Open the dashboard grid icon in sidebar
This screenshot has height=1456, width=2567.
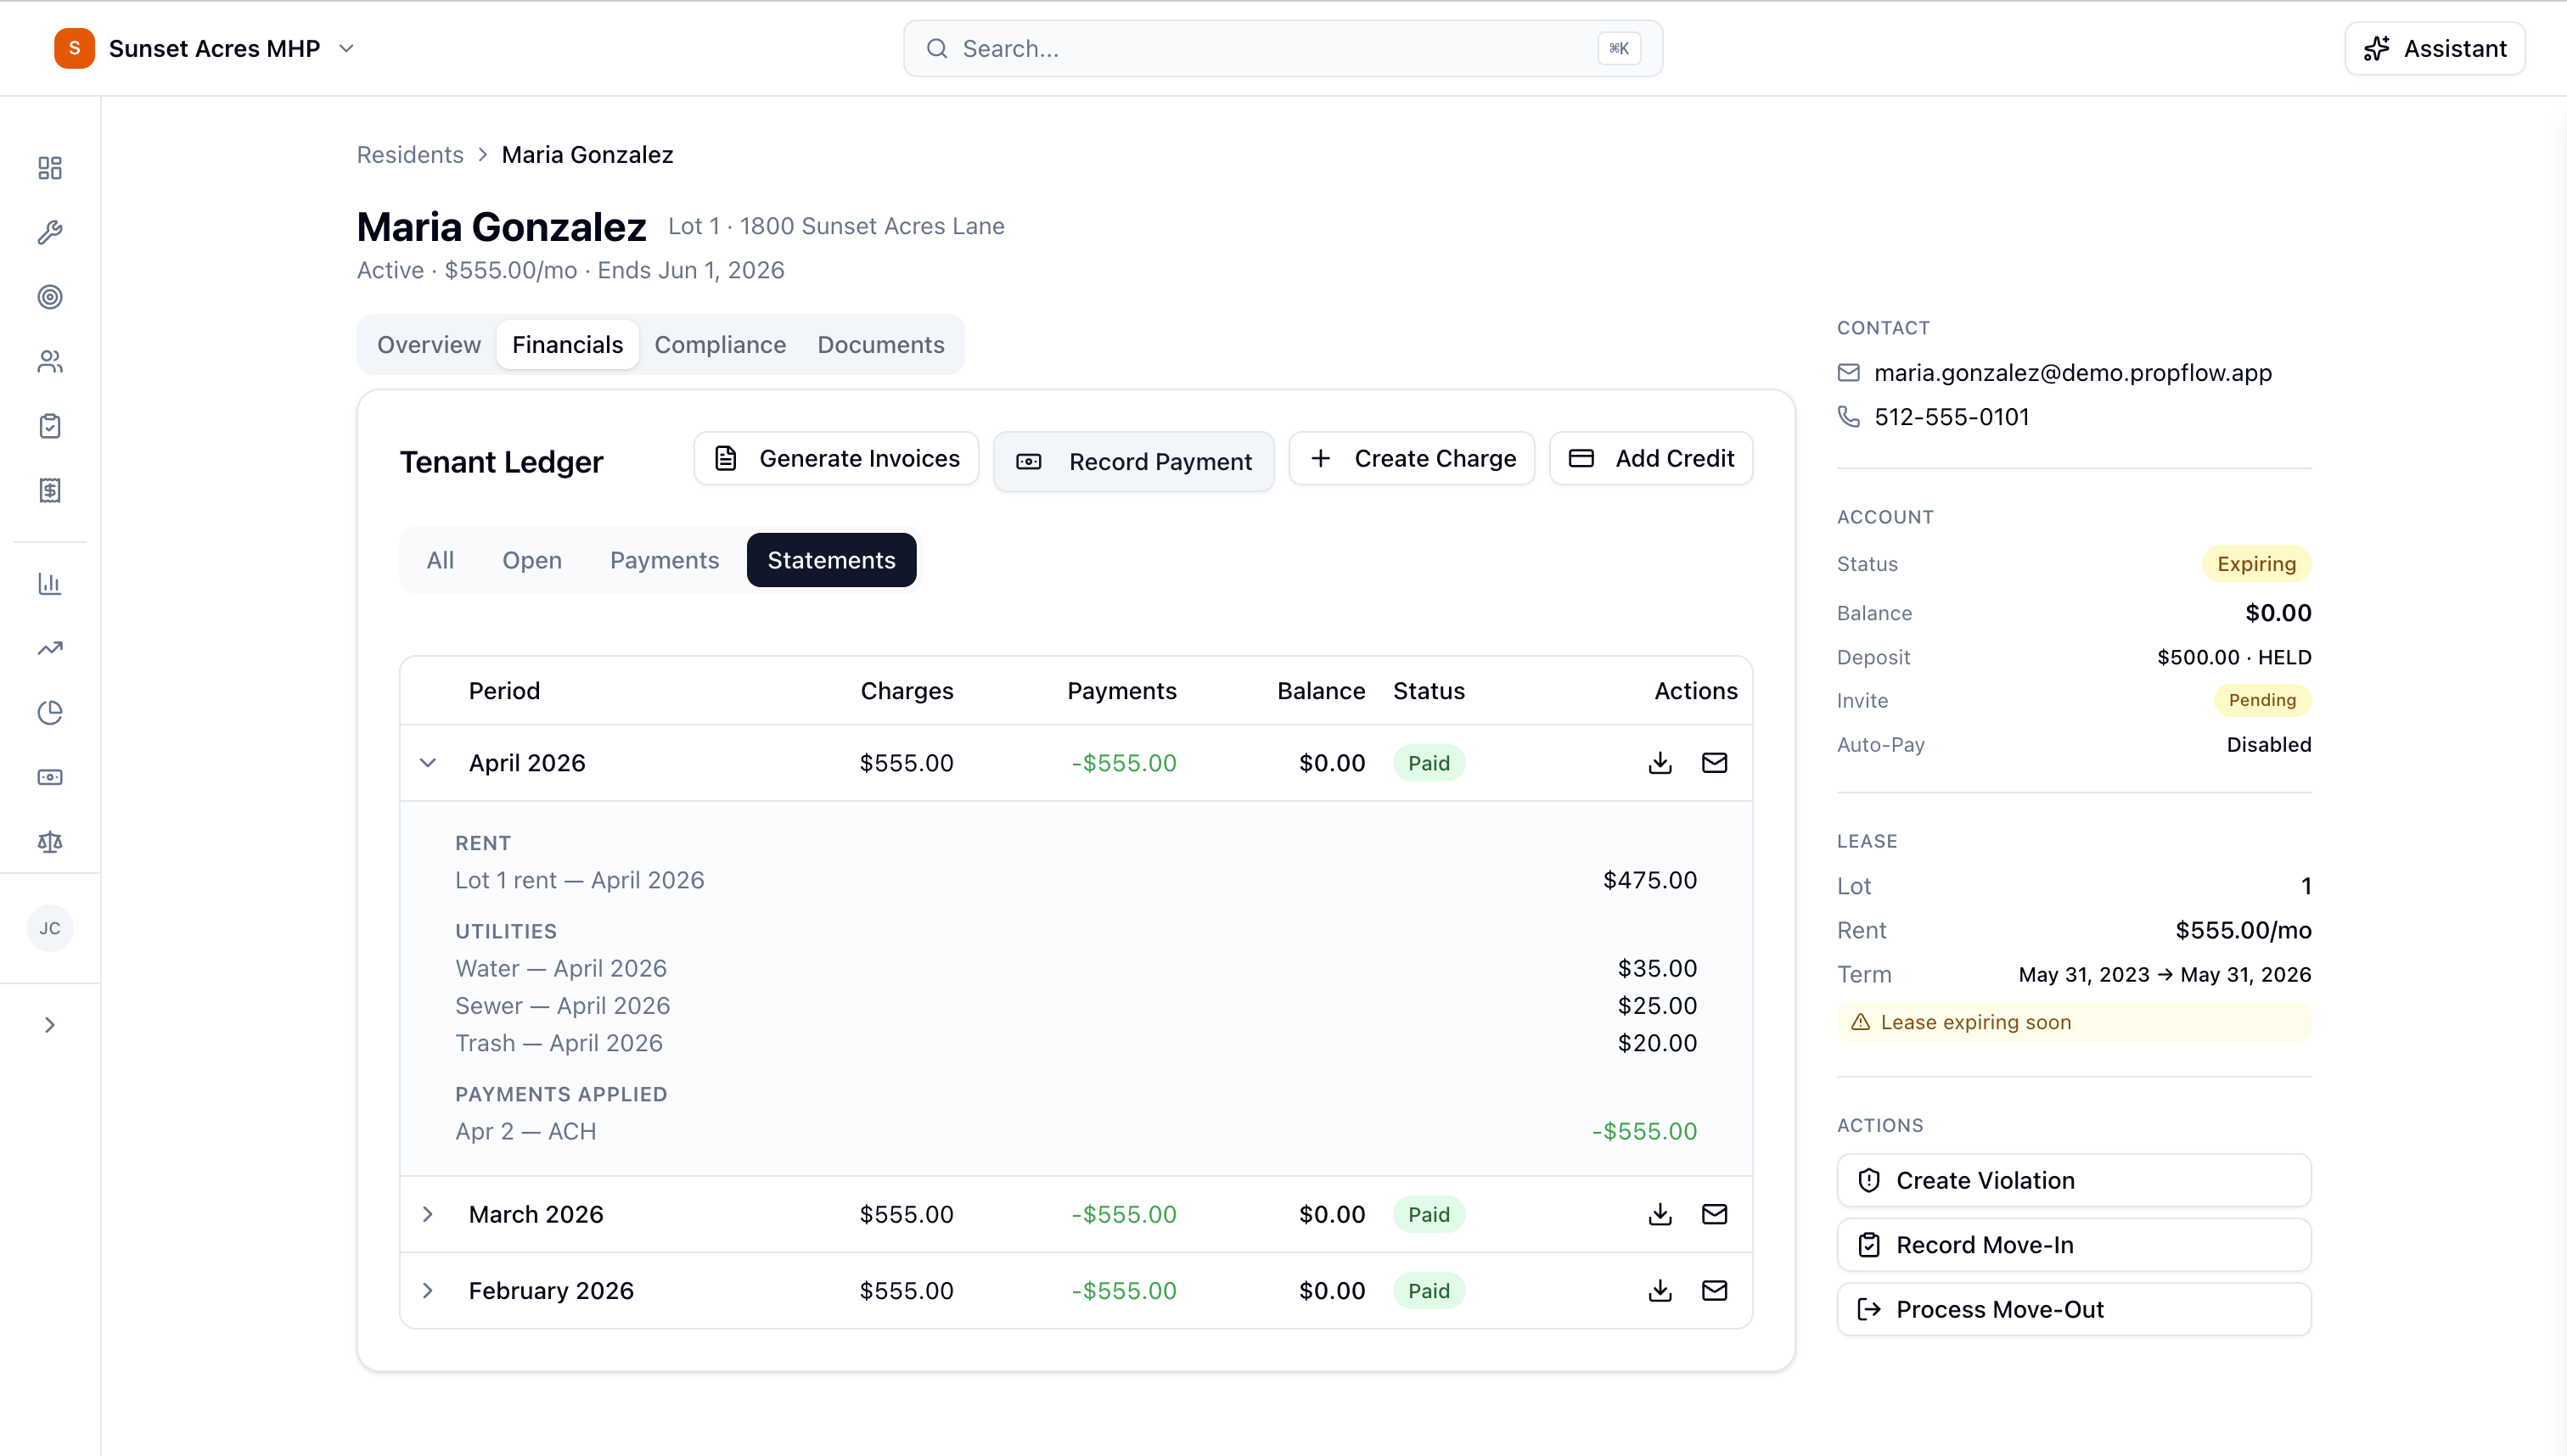(50, 168)
